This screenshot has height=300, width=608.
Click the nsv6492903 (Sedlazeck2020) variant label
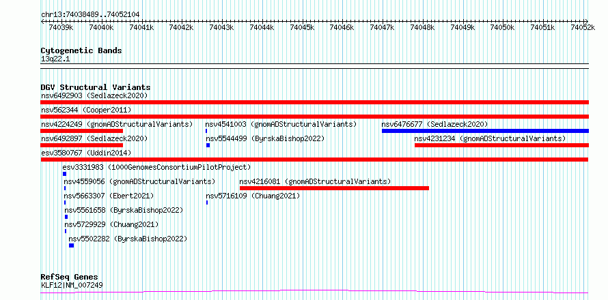point(94,95)
